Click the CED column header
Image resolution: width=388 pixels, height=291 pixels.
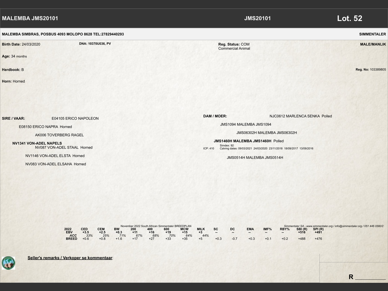click(x=84, y=229)
